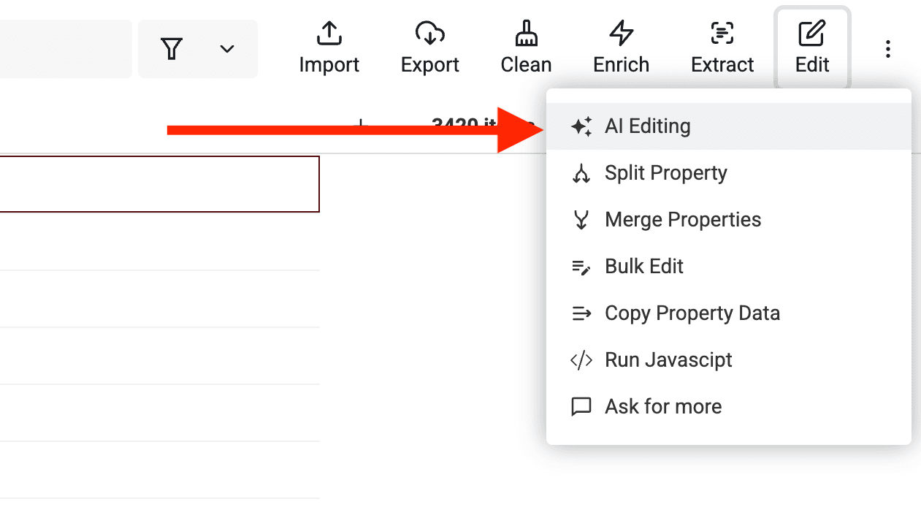The width and height of the screenshot is (921, 526).
Task: Select AI Editing from the menu
Action: click(647, 126)
